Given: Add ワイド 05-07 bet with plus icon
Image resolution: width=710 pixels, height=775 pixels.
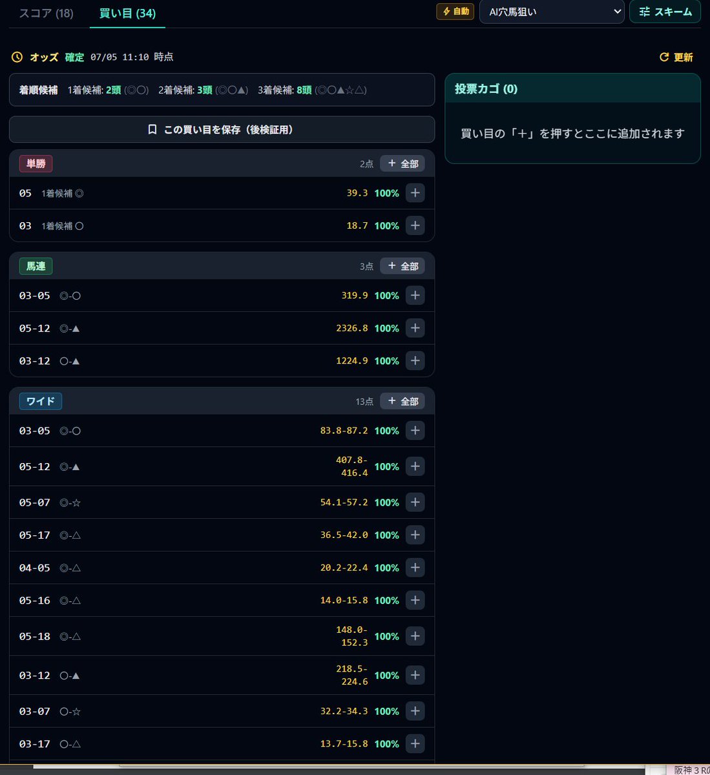Looking at the screenshot, I should tap(415, 502).
